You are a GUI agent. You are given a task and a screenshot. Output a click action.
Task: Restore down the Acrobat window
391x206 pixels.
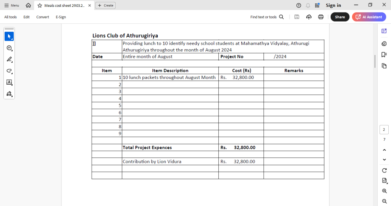tap(370, 5)
